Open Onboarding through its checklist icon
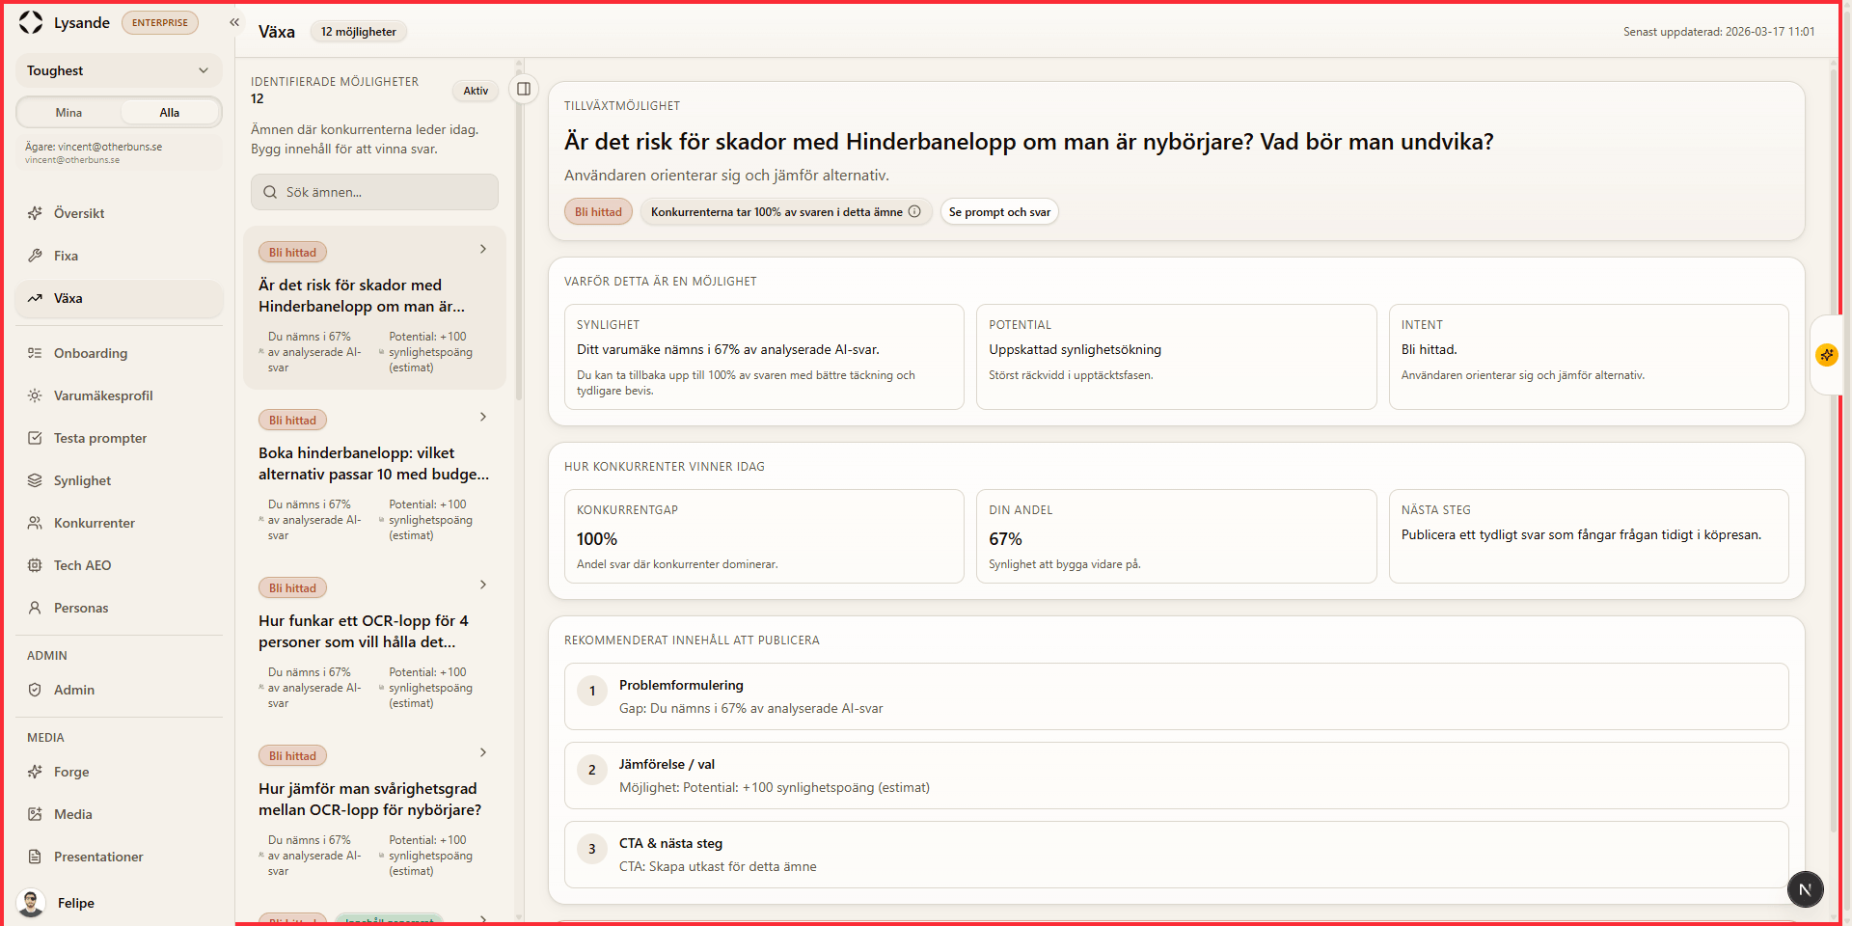The width and height of the screenshot is (1852, 926). tap(35, 353)
